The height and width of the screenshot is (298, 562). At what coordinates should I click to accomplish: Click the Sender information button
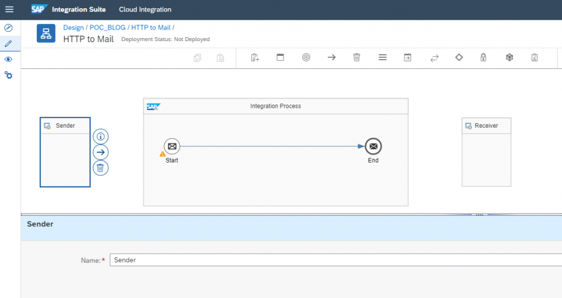click(101, 136)
